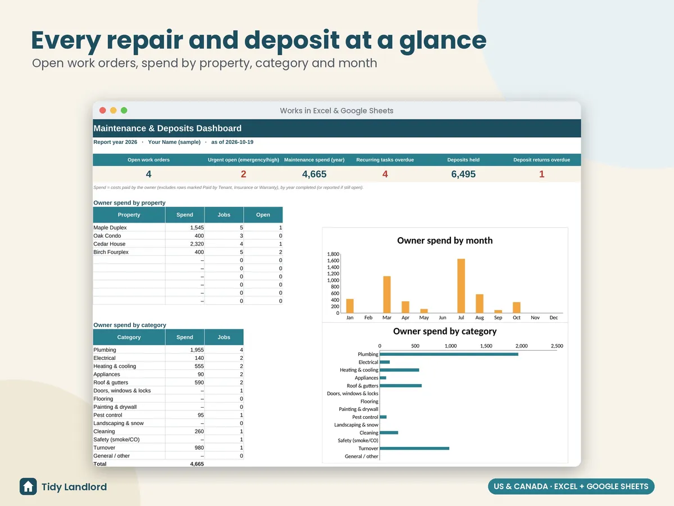Select the Cedar House row
The width and height of the screenshot is (674, 506).
click(188, 244)
